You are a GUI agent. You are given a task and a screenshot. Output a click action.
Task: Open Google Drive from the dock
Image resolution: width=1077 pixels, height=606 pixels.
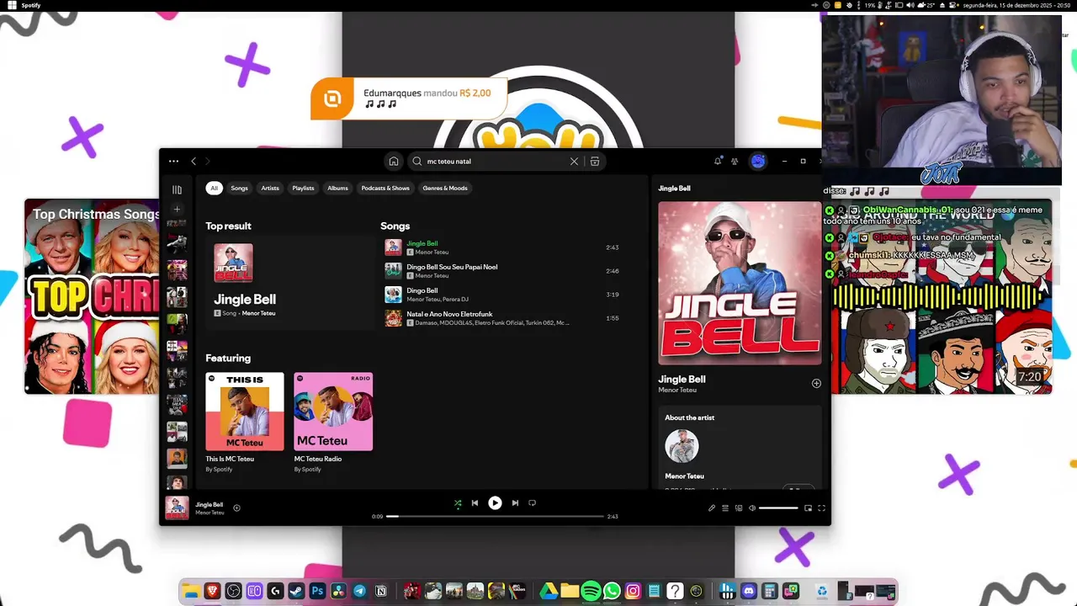(x=549, y=592)
